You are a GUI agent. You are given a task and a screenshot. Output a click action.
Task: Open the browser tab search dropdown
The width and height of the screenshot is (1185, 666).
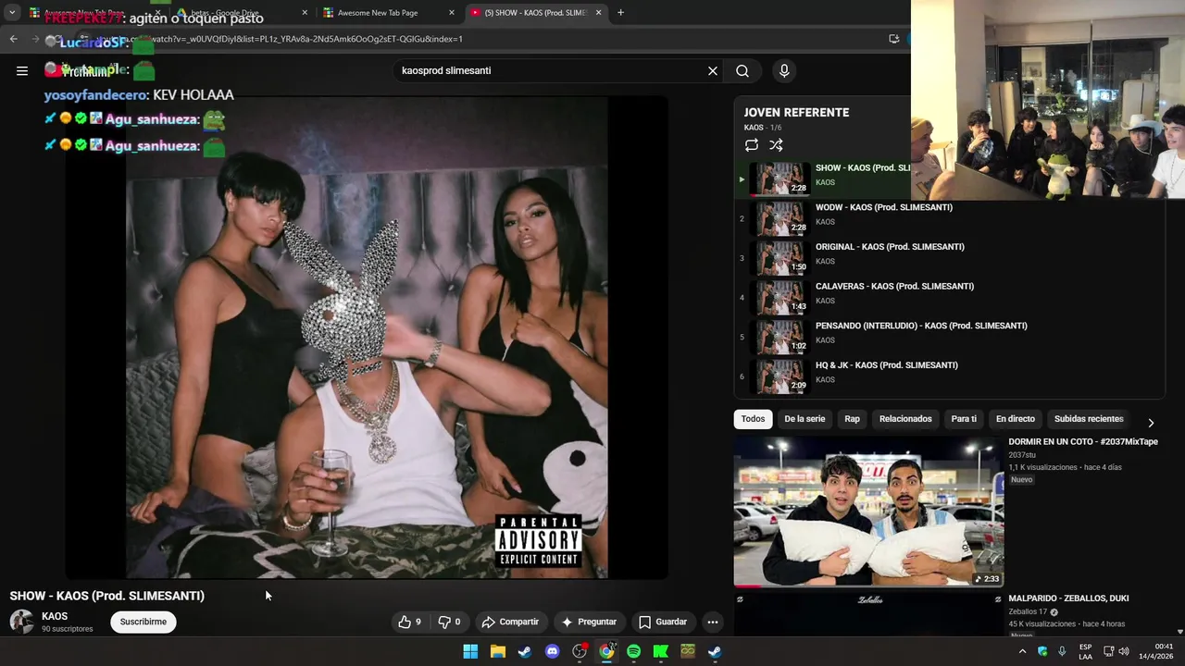pyautogui.click(x=12, y=12)
